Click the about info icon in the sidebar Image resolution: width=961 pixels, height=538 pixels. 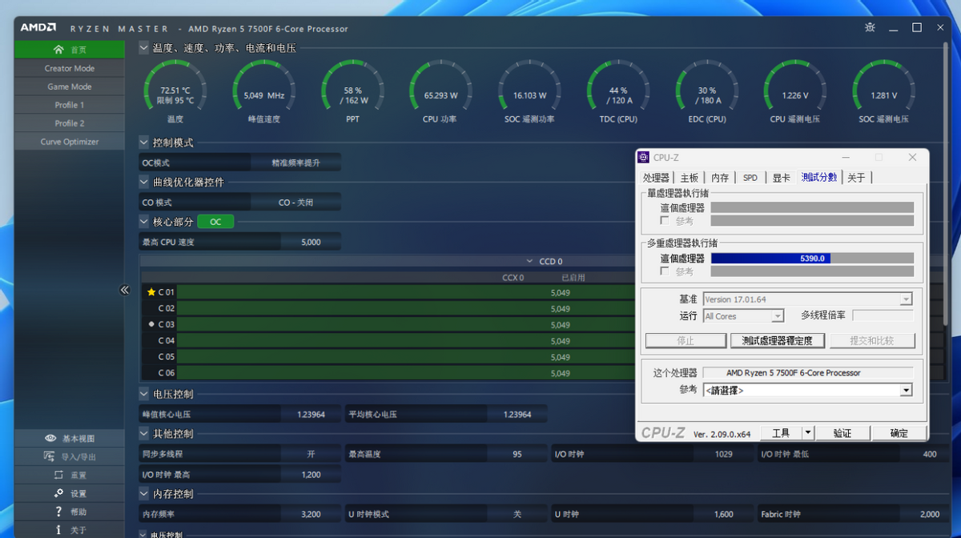coord(58,530)
